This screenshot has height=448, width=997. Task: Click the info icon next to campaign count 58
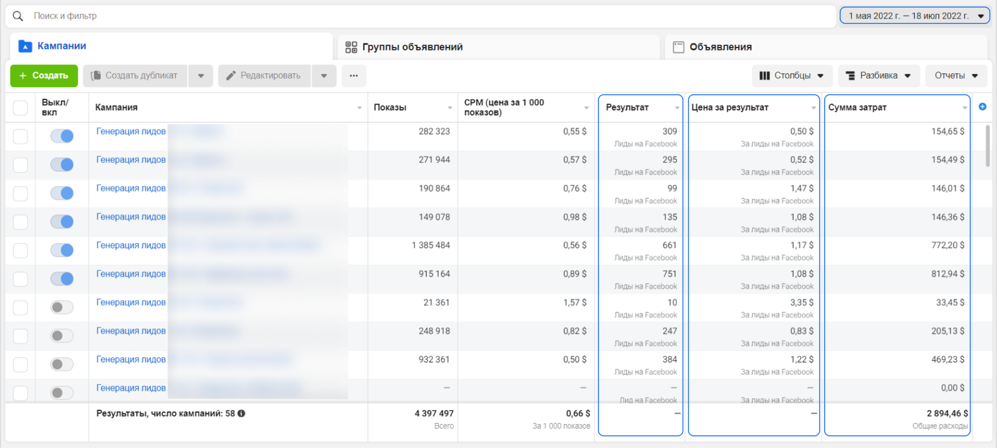[x=241, y=413]
